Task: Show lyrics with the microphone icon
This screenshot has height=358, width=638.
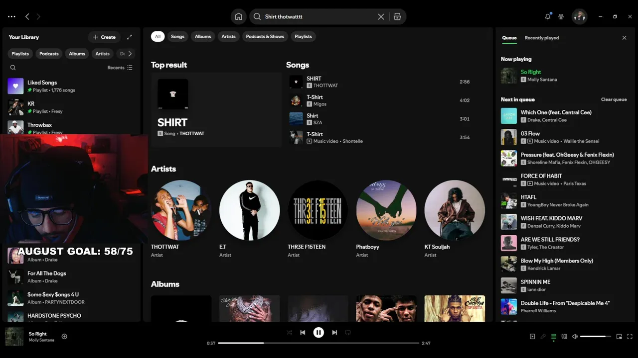Action: pos(543,337)
